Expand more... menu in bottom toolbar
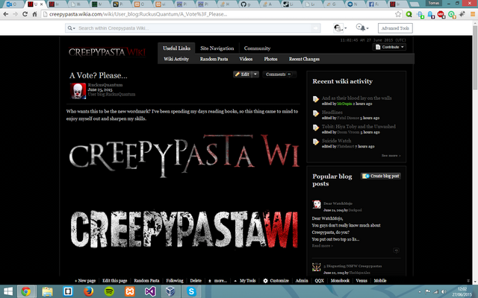Viewport: 478px width, 298px height. (217, 281)
